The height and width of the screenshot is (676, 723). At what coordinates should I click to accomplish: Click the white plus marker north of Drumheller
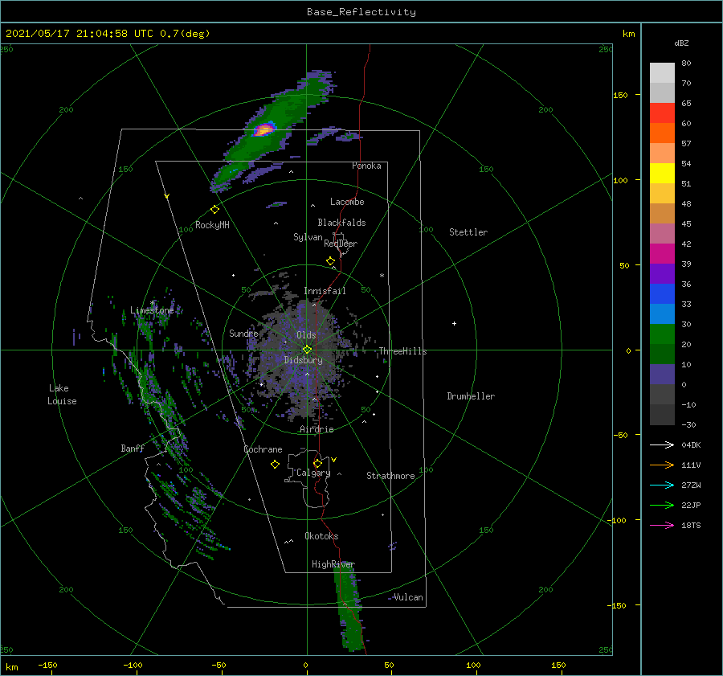pos(454,323)
